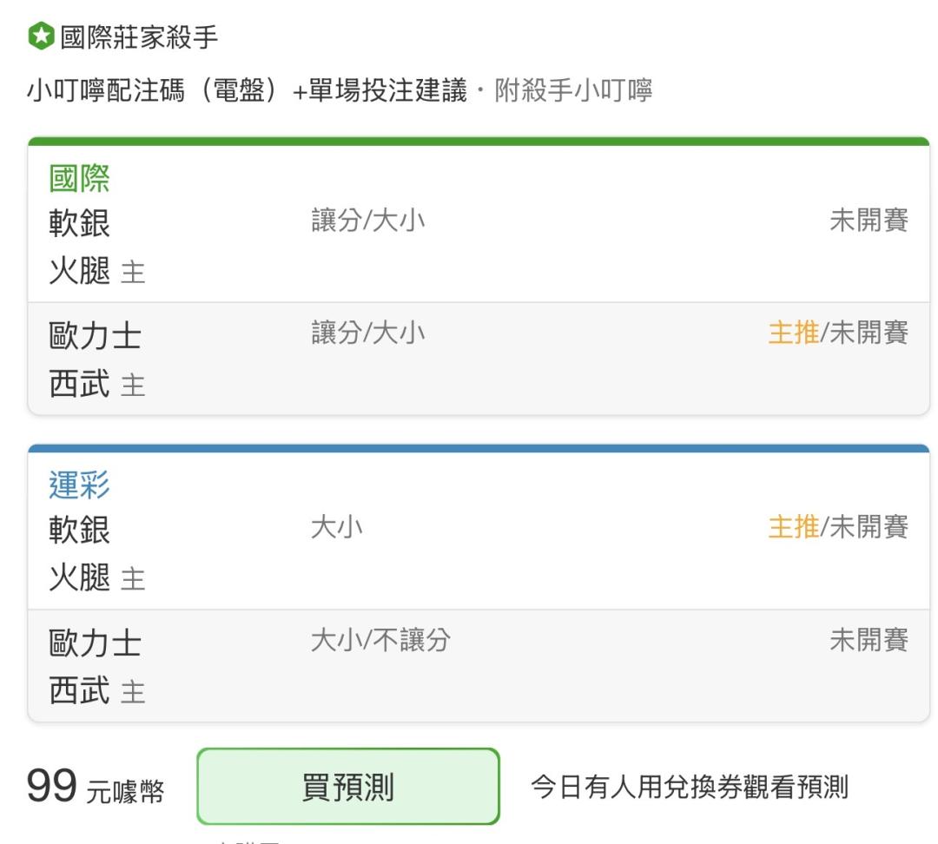Image resolution: width=938 pixels, height=844 pixels.
Task: Click 讓分/大小 for 歐力士 game
Action: (x=368, y=333)
